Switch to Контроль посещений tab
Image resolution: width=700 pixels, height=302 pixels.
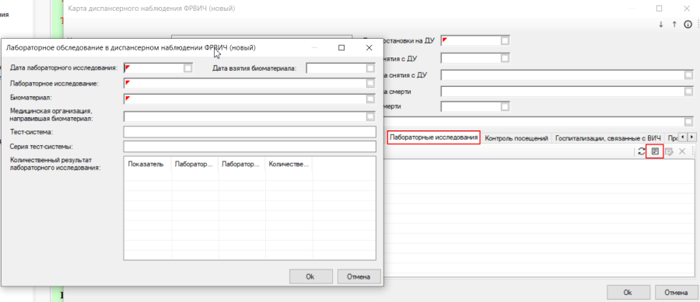tap(516, 138)
